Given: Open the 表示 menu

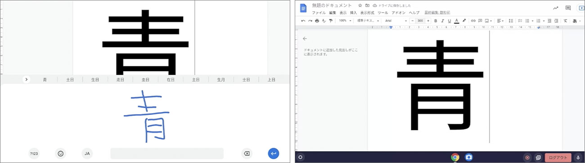Looking at the screenshot, I should 343,13.
